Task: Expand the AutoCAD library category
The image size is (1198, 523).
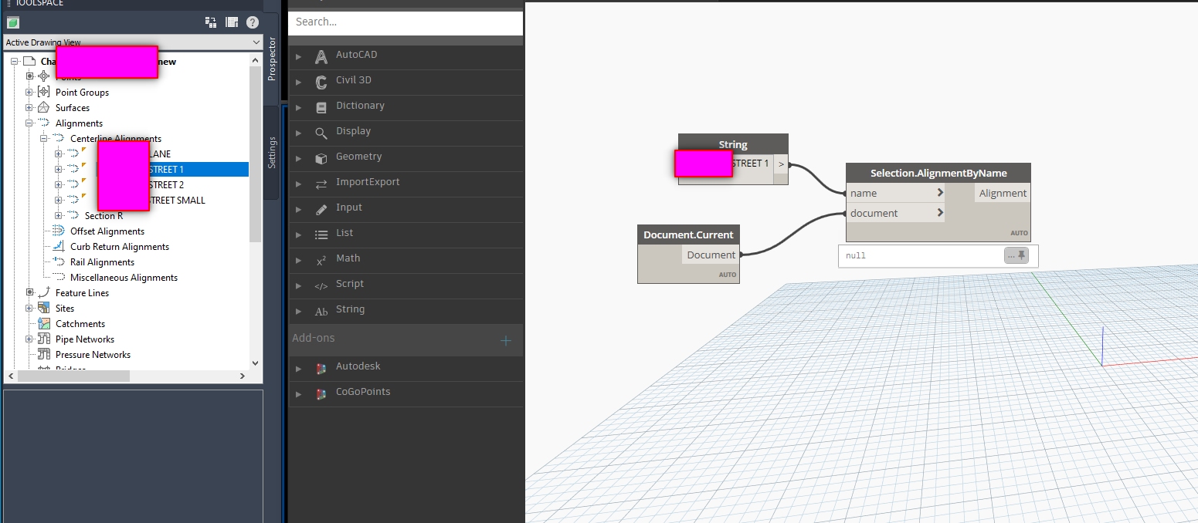Action: [x=299, y=56]
